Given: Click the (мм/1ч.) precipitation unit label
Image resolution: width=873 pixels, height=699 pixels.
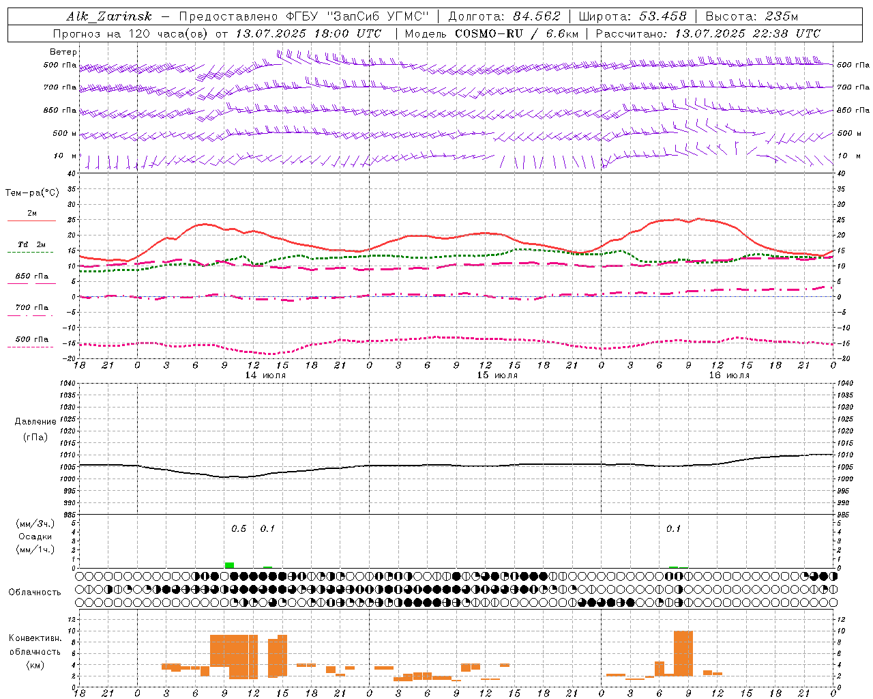Looking at the screenshot, I should pyautogui.click(x=35, y=550).
